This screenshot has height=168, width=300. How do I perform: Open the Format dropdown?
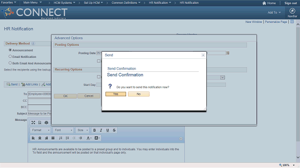tap(40, 130)
